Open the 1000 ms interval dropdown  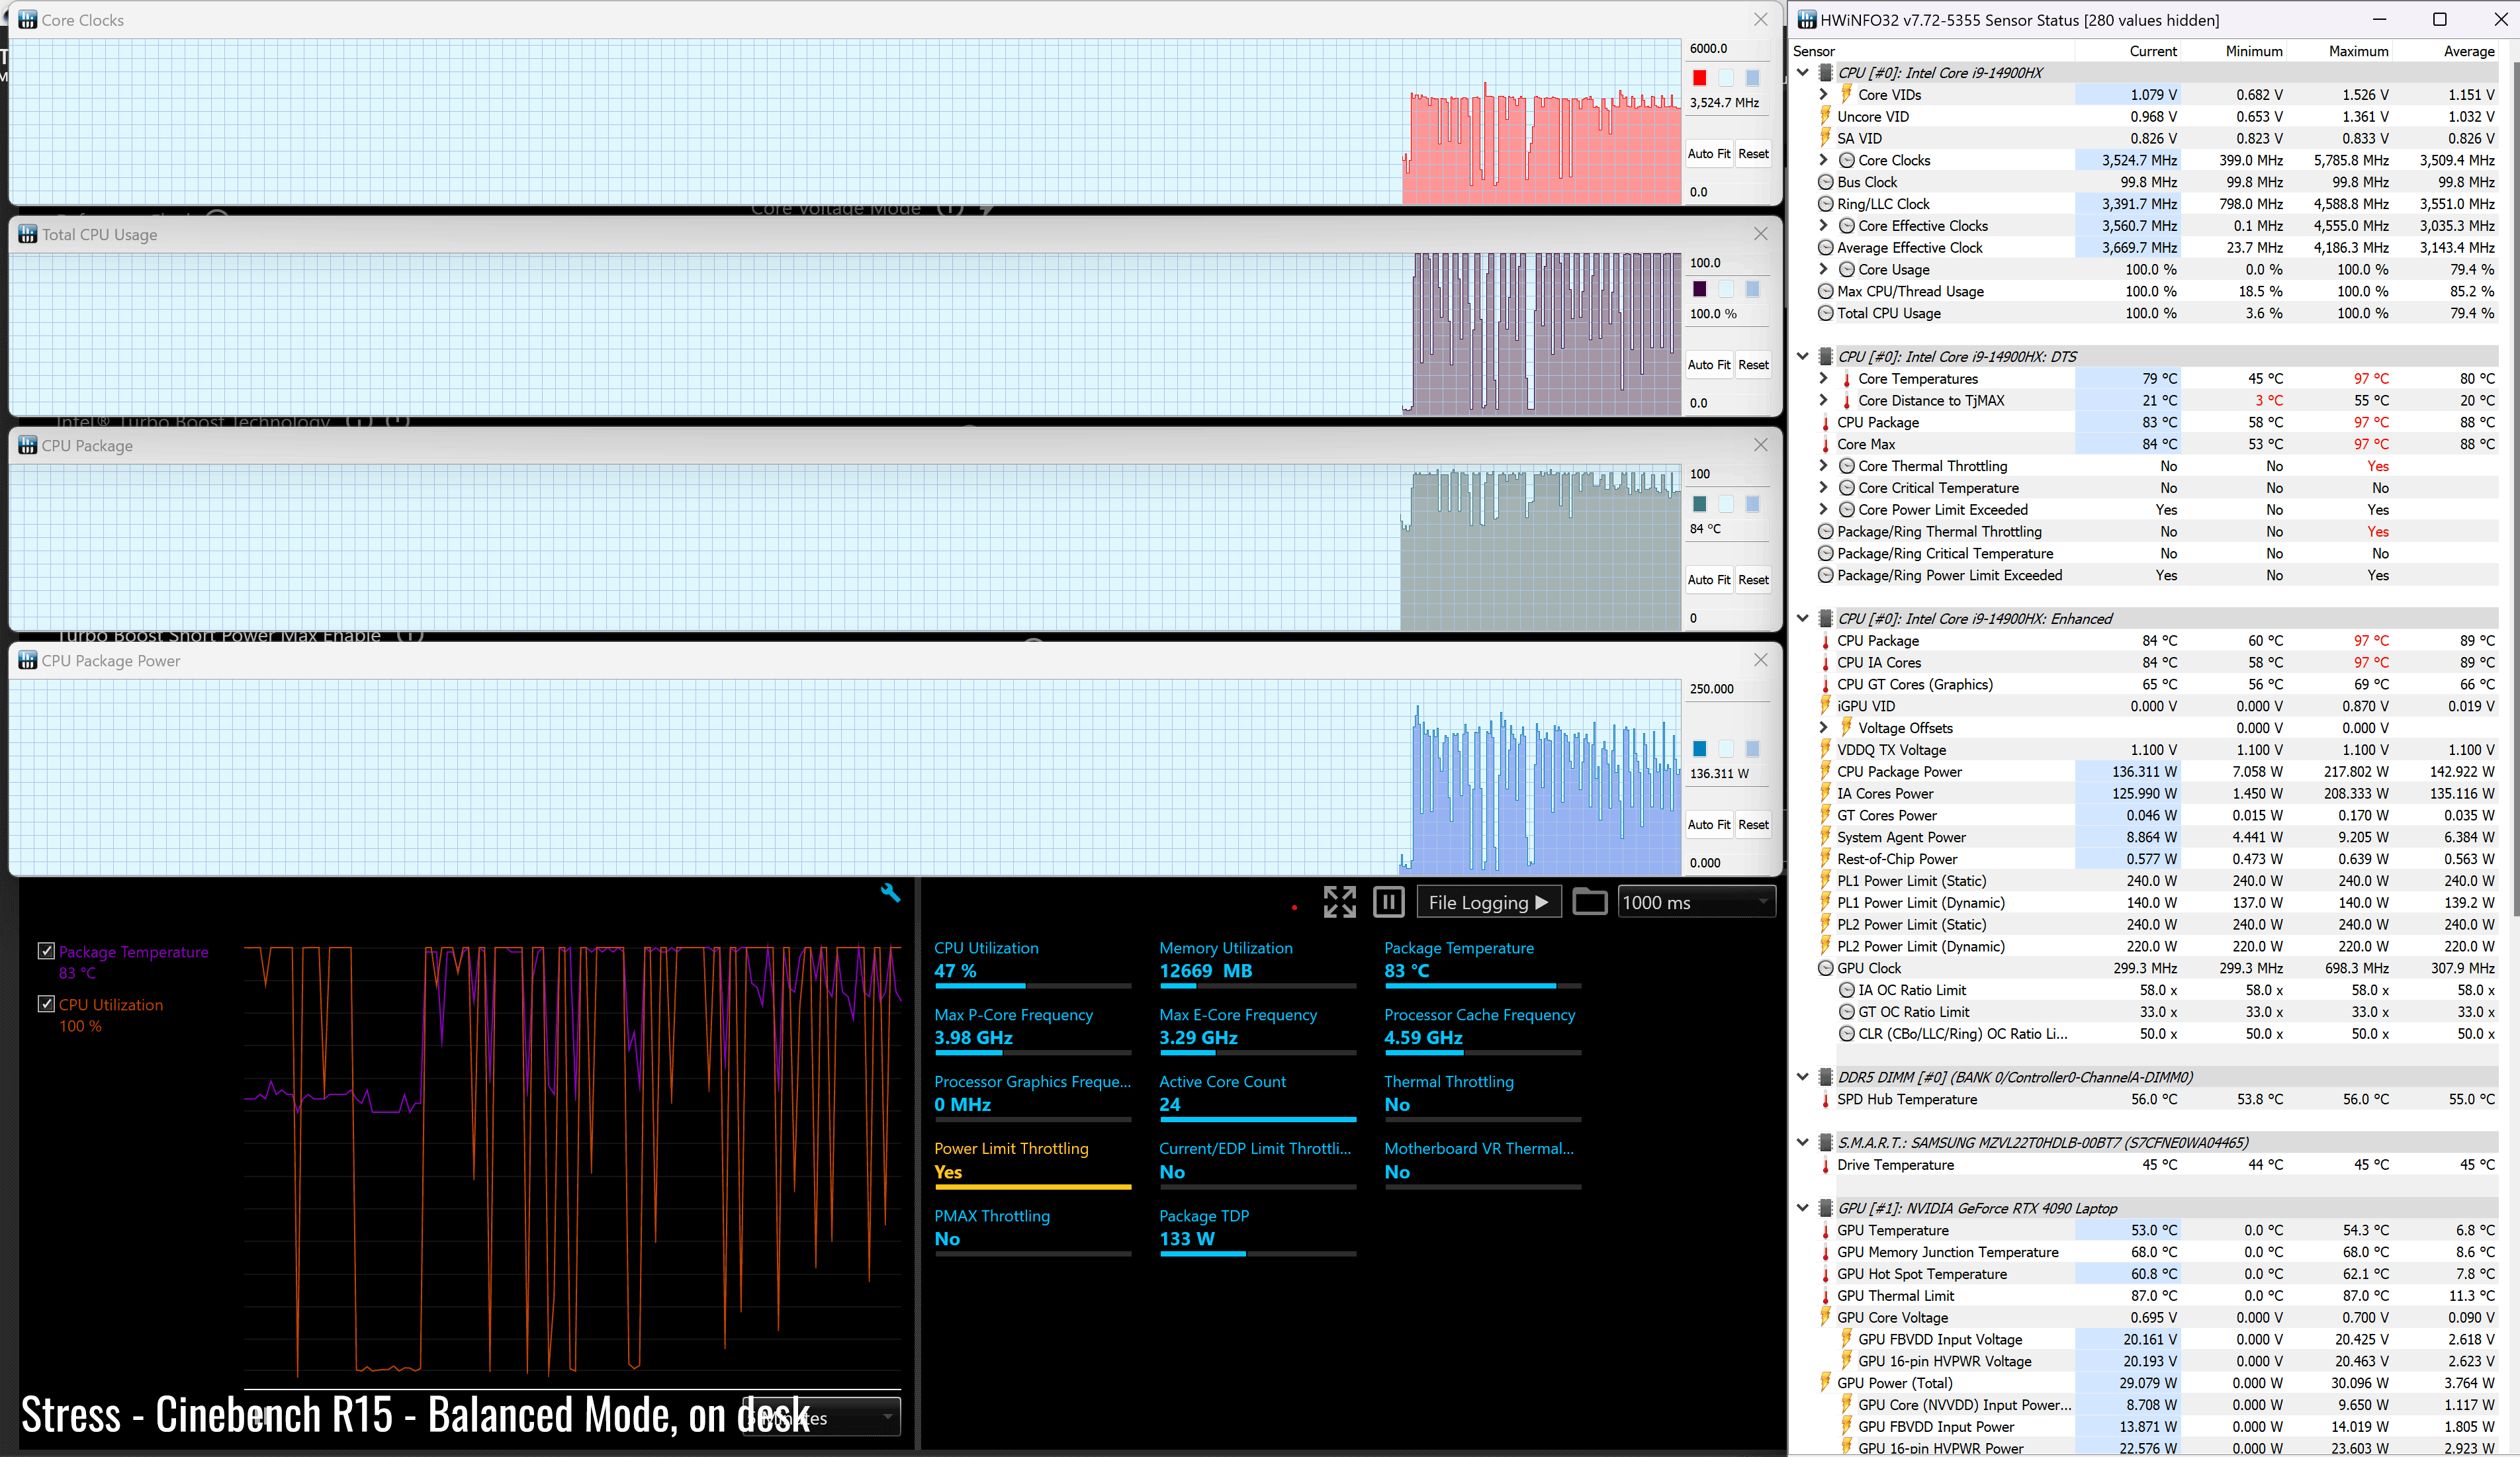coord(1696,902)
